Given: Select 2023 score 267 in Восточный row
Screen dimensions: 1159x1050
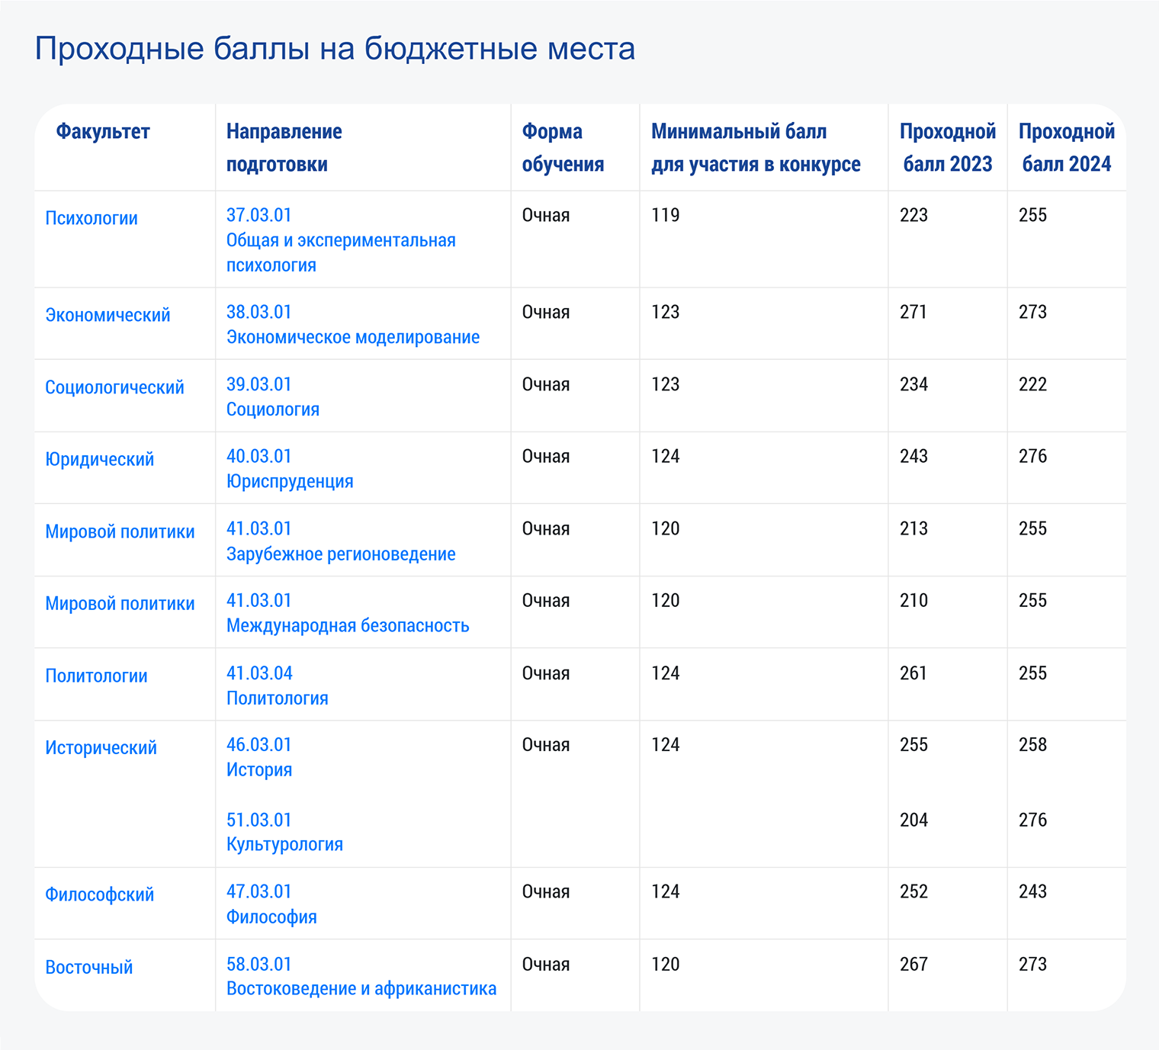Looking at the screenshot, I should point(913,965).
